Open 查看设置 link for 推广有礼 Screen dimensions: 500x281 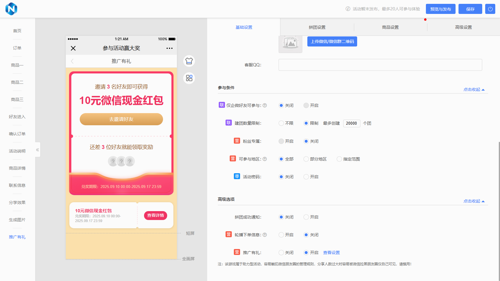pyautogui.click(x=331, y=253)
